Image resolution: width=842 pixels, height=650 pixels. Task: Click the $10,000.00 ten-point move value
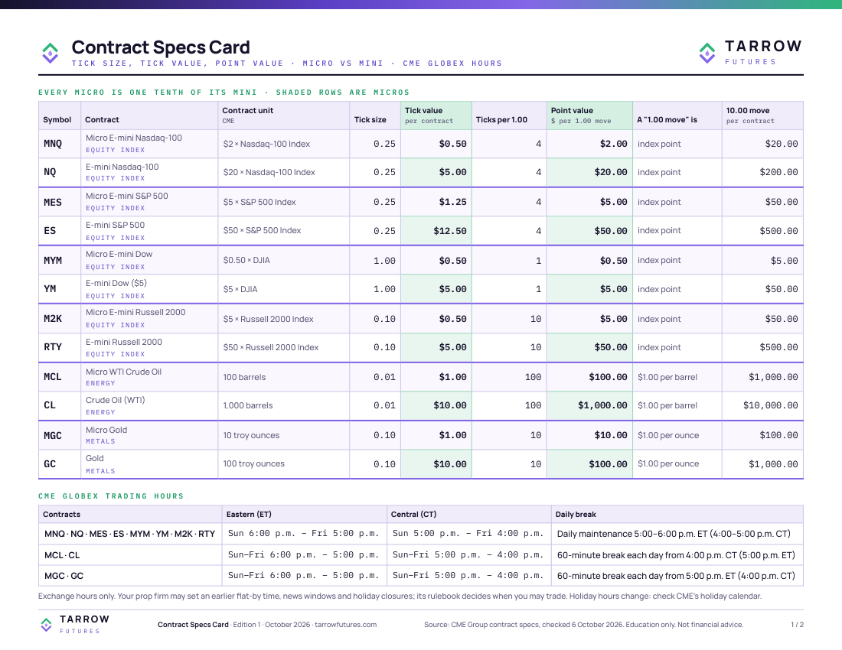point(771,405)
